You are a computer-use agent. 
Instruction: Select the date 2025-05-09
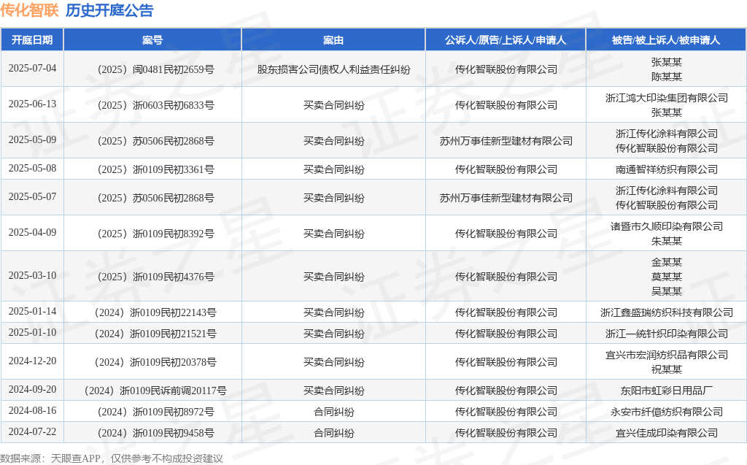[32, 139]
